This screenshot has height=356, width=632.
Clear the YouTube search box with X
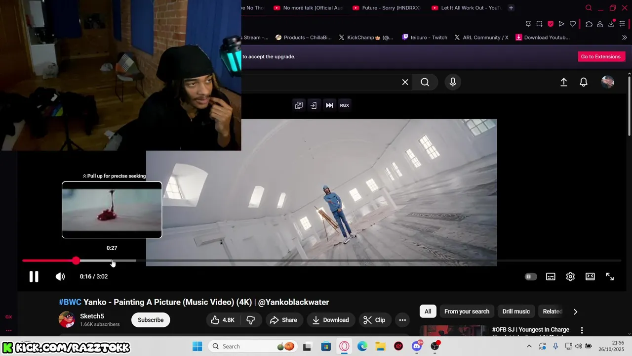[x=405, y=82]
